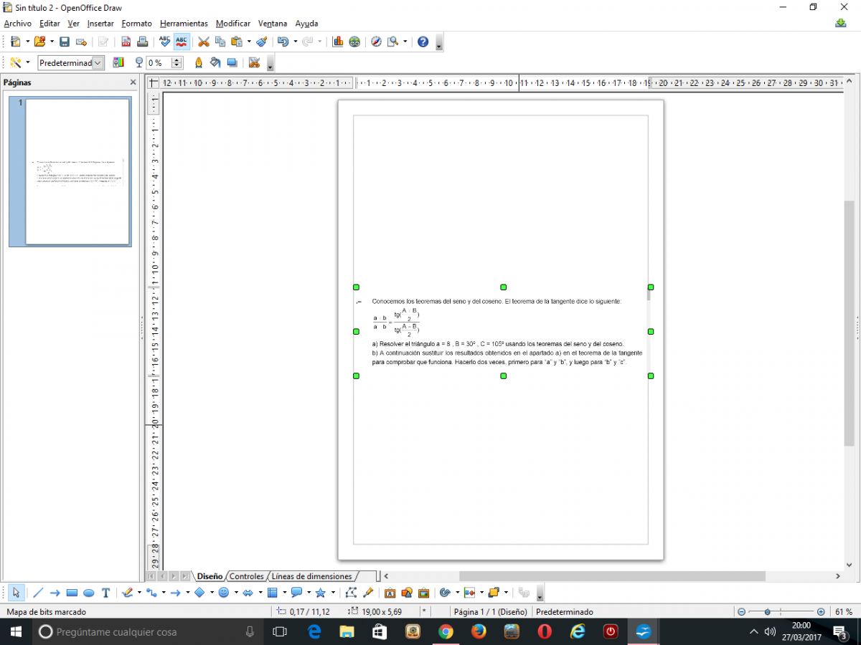Open OpenOffice Help question mark icon
861x645 pixels.
(423, 42)
